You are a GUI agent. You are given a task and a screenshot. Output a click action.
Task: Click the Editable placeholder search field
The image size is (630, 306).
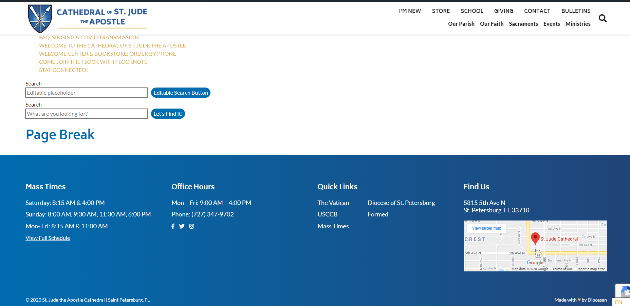[x=87, y=93]
